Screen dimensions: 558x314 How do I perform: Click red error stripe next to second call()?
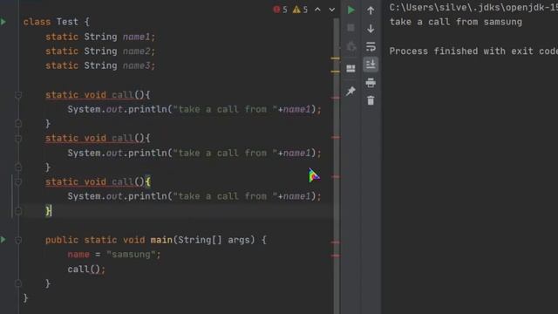coord(335,137)
